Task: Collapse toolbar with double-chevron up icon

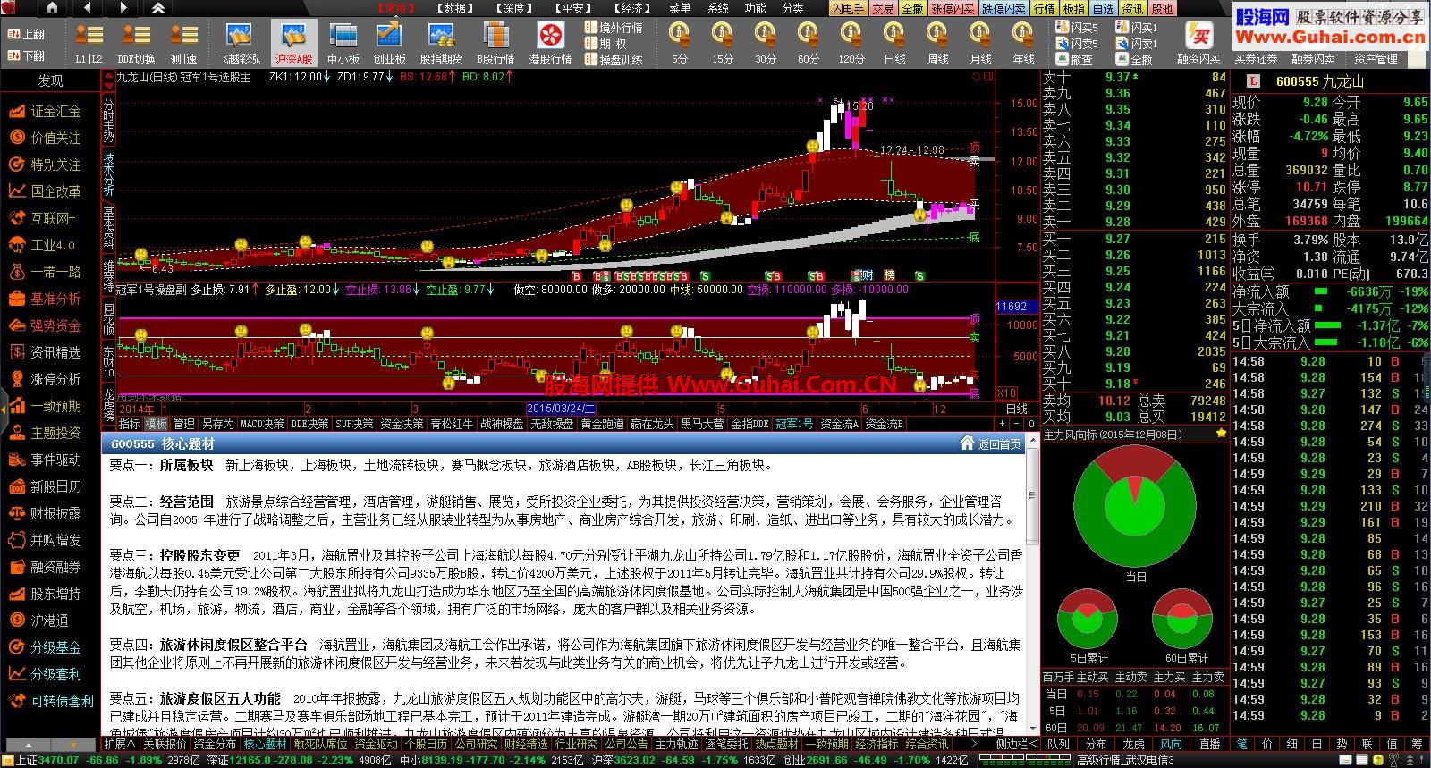Action: 157,8
